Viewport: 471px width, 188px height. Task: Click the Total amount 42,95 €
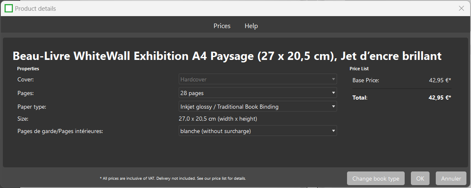pos(440,98)
